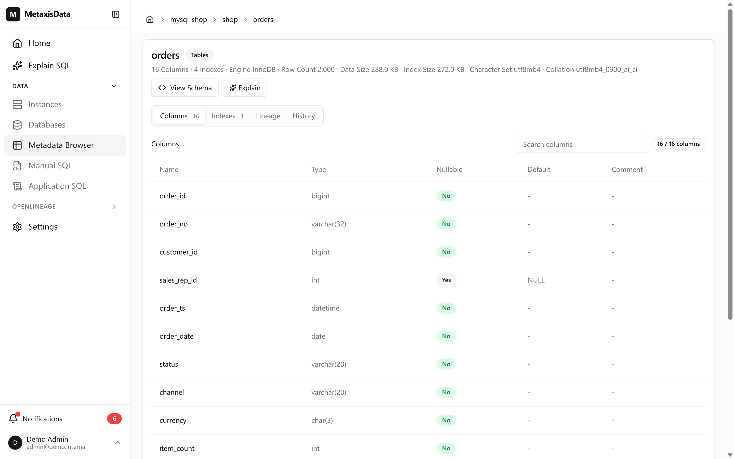Click the notifications count badge 6
This screenshot has height=459, width=734.
[x=114, y=419]
